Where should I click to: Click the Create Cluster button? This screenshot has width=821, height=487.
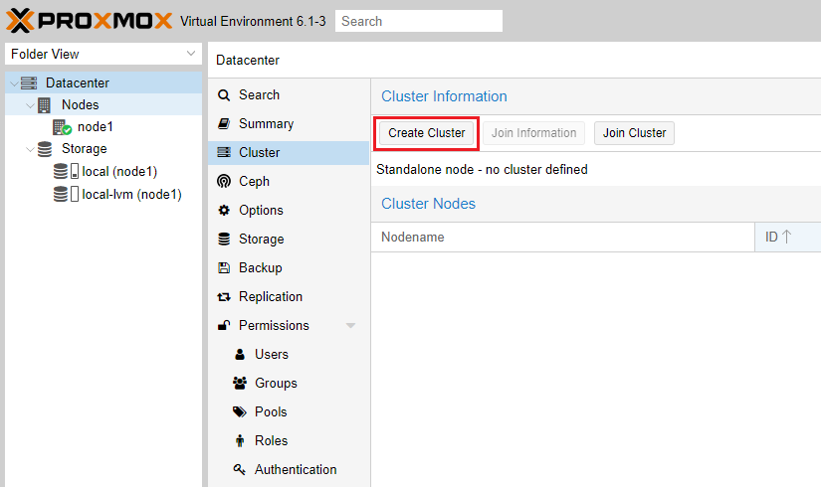[x=427, y=133]
